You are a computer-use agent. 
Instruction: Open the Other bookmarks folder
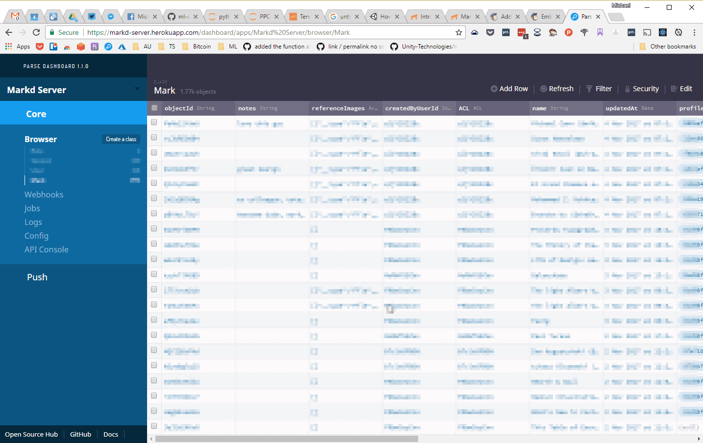click(668, 47)
